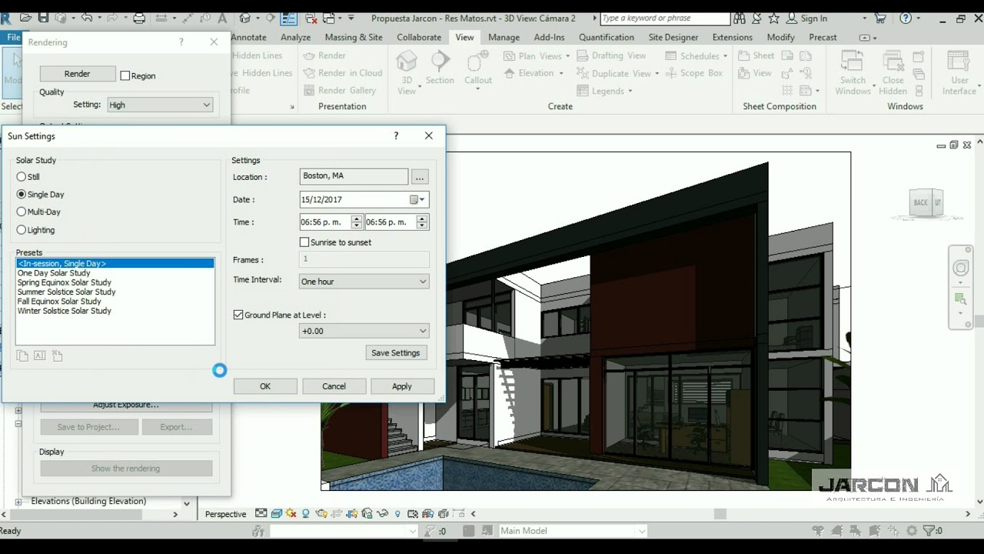This screenshot has width=984, height=554.
Task: Click the selection filter funnel icon in status bar
Action: (929, 531)
